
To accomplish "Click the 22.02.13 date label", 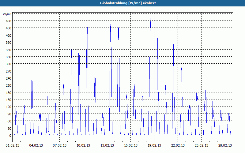I will click(x=178, y=146).
